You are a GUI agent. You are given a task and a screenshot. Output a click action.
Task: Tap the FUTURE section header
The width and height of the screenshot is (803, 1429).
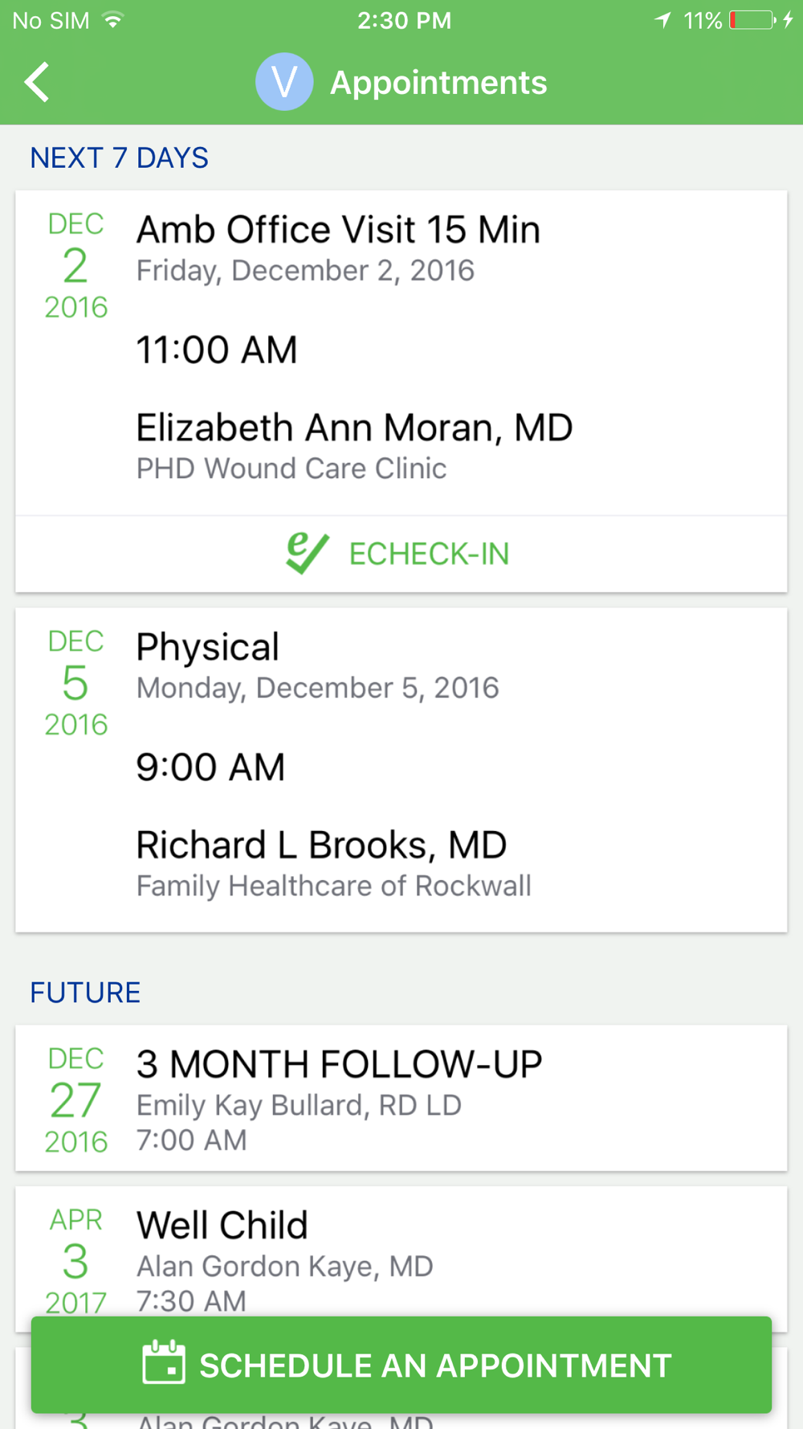click(x=85, y=993)
